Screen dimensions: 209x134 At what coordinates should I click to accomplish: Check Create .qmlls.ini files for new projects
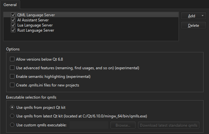click(x=12, y=85)
